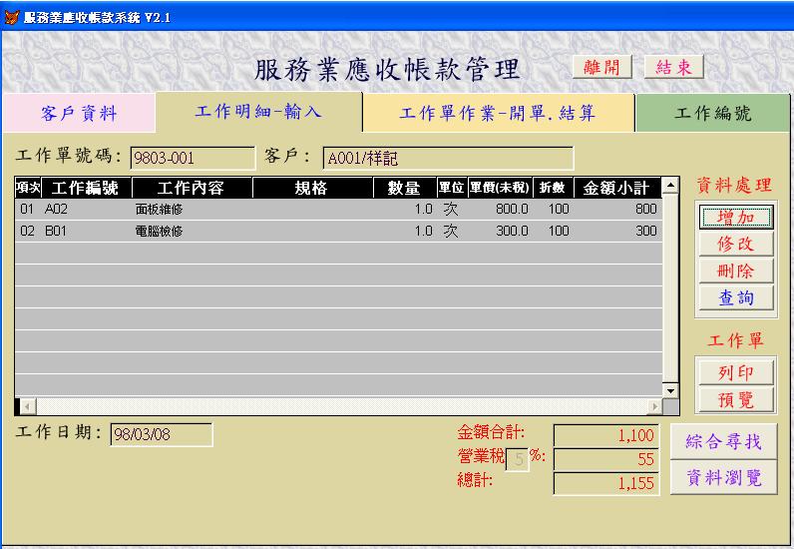Click the 營業稅 amount field 55
The height and width of the screenshot is (549, 794).
(x=606, y=459)
